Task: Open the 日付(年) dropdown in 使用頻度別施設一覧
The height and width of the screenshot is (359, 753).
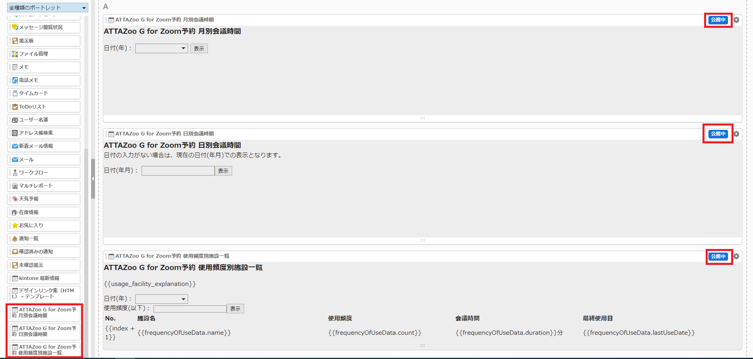Action: point(161,299)
